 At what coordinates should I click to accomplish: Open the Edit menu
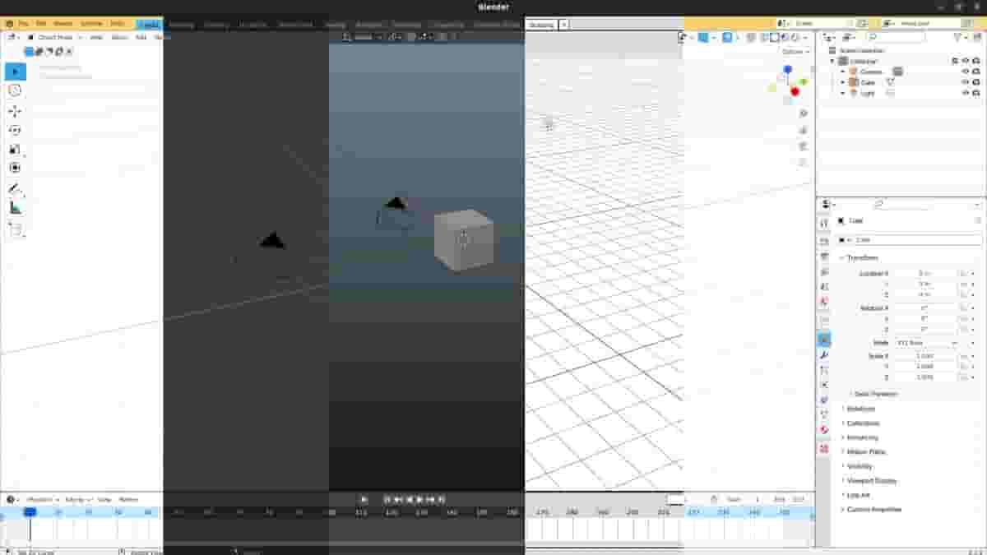click(41, 25)
